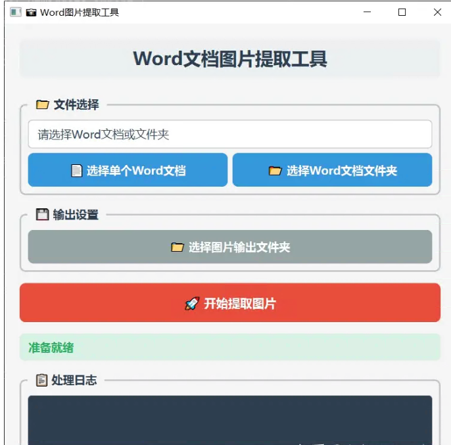Click the 准备就绪 status bar
The image size is (451, 445).
pos(229,348)
